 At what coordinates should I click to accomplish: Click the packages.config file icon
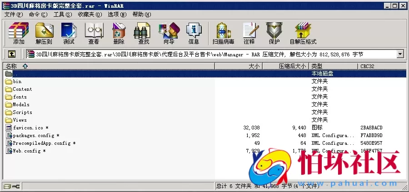pos(9,135)
